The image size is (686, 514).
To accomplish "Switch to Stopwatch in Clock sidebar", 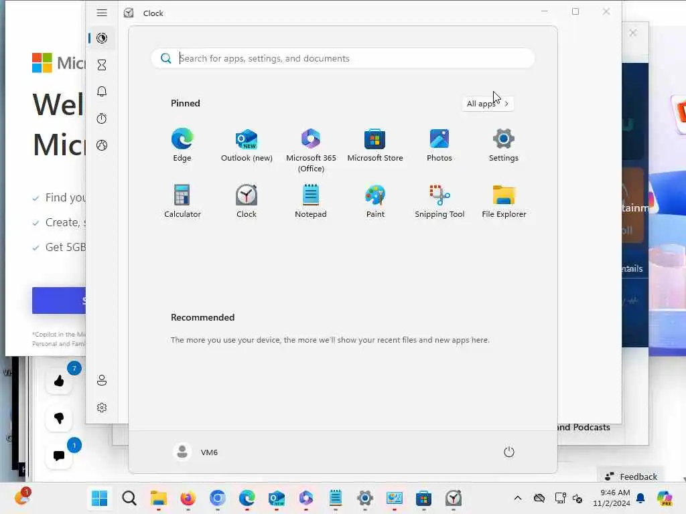I will 102,118.
